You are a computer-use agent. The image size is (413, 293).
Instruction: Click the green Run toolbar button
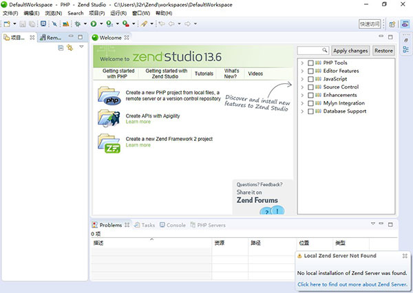click(x=93, y=24)
